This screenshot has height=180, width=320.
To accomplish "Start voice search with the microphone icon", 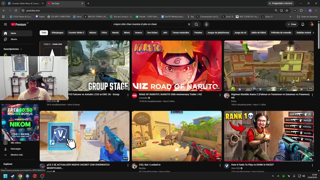I will click(206, 24).
